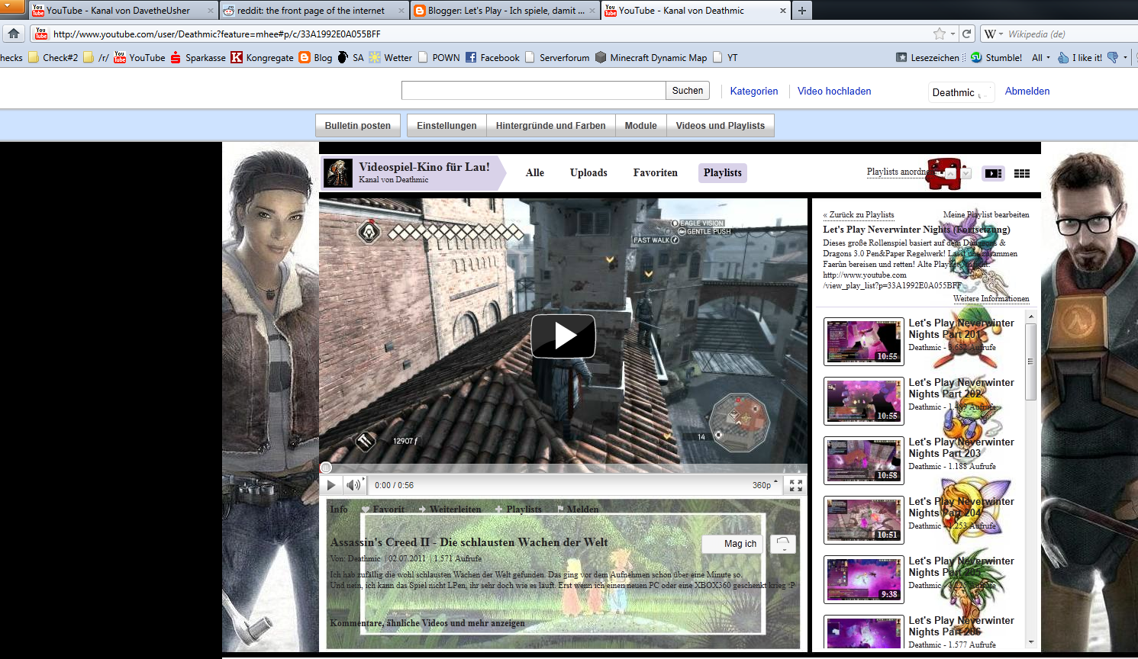This screenshot has height=659, width=1138.
Task: Go back via Zurück zu Playlists
Action: click(x=859, y=215)
